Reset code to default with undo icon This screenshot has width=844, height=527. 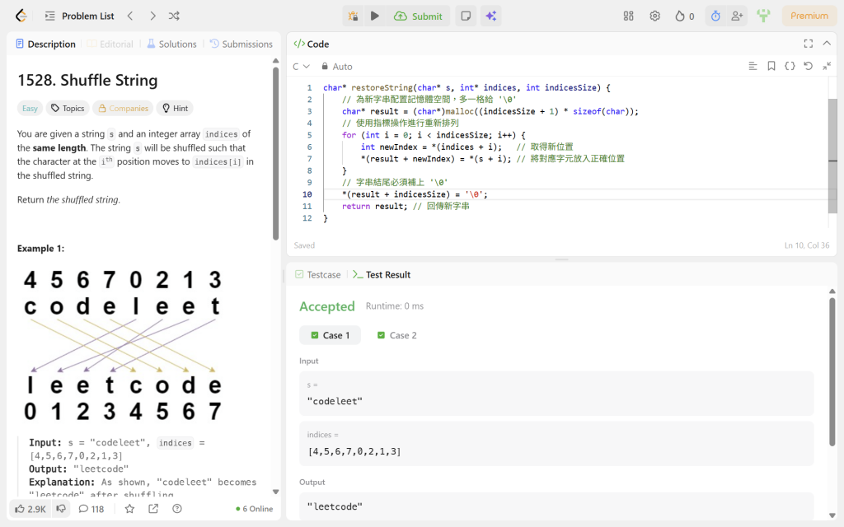(808, 66)
